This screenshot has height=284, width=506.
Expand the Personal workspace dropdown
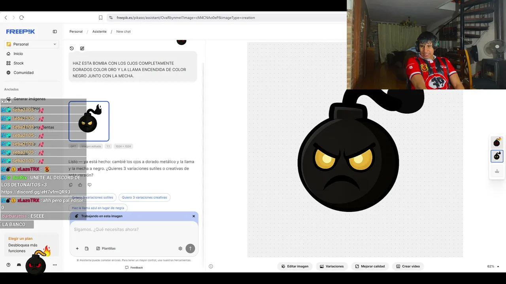tap(32, 44)
